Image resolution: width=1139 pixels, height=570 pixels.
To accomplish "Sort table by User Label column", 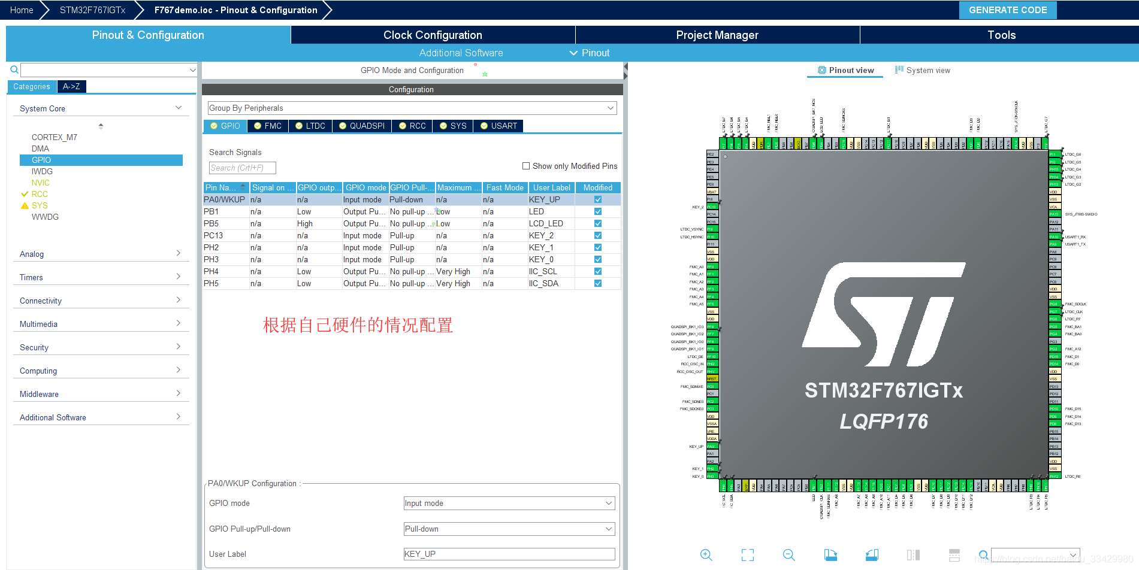I will point(552,187).
